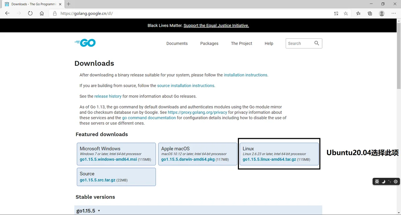Open the Packages menu item
This screenshot has height=215, width=401.
click(209, 43)
